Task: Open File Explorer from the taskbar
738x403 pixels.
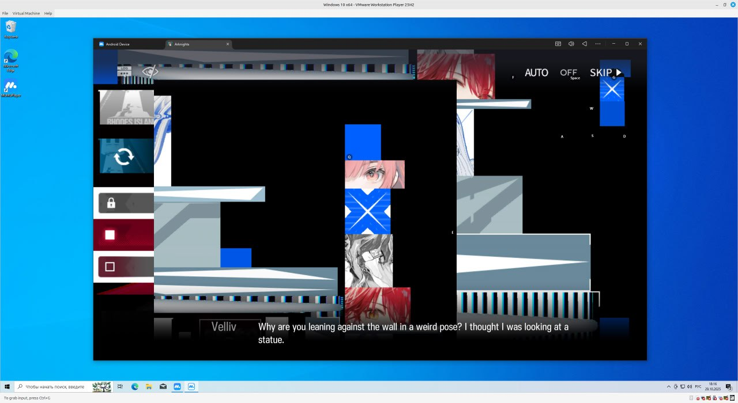Action: pyautogui.click(x=149, y=386)
